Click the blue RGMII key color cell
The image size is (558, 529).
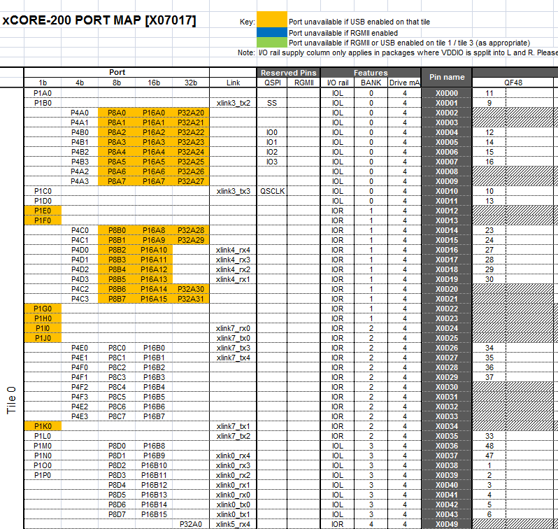click(x=272, y=32)
